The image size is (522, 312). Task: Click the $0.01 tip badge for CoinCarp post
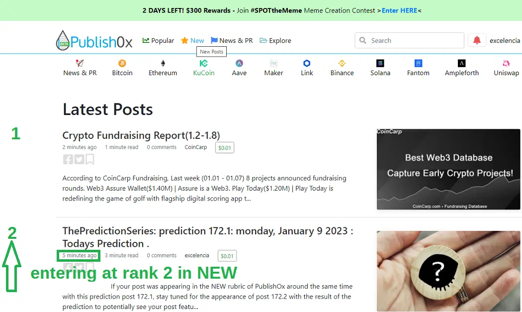(225, 148)
